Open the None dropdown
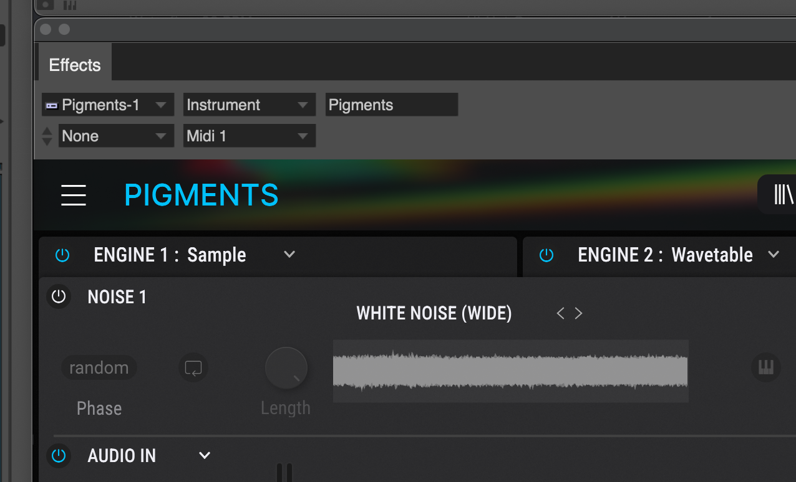796x482 pixels. coord(116,136)
